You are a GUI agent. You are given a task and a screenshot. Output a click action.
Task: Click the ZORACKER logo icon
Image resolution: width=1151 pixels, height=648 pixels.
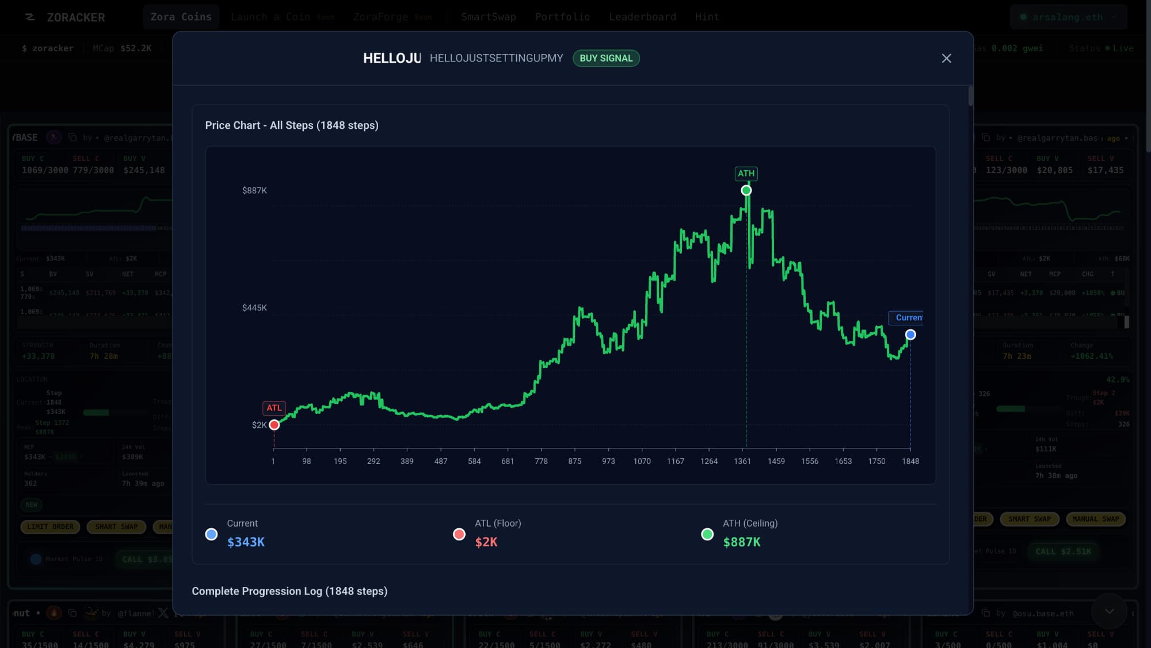[x=30, y=17]
